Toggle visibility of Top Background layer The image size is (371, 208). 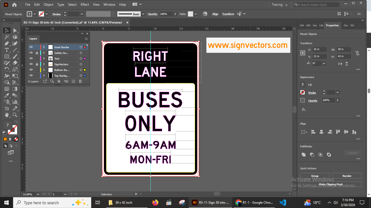tap(31, 75)
